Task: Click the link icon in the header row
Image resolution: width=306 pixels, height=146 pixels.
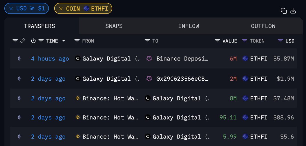Action: [23, 41]
